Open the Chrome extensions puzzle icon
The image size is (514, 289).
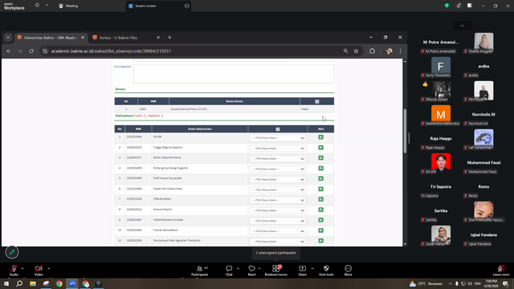[372, 51]
